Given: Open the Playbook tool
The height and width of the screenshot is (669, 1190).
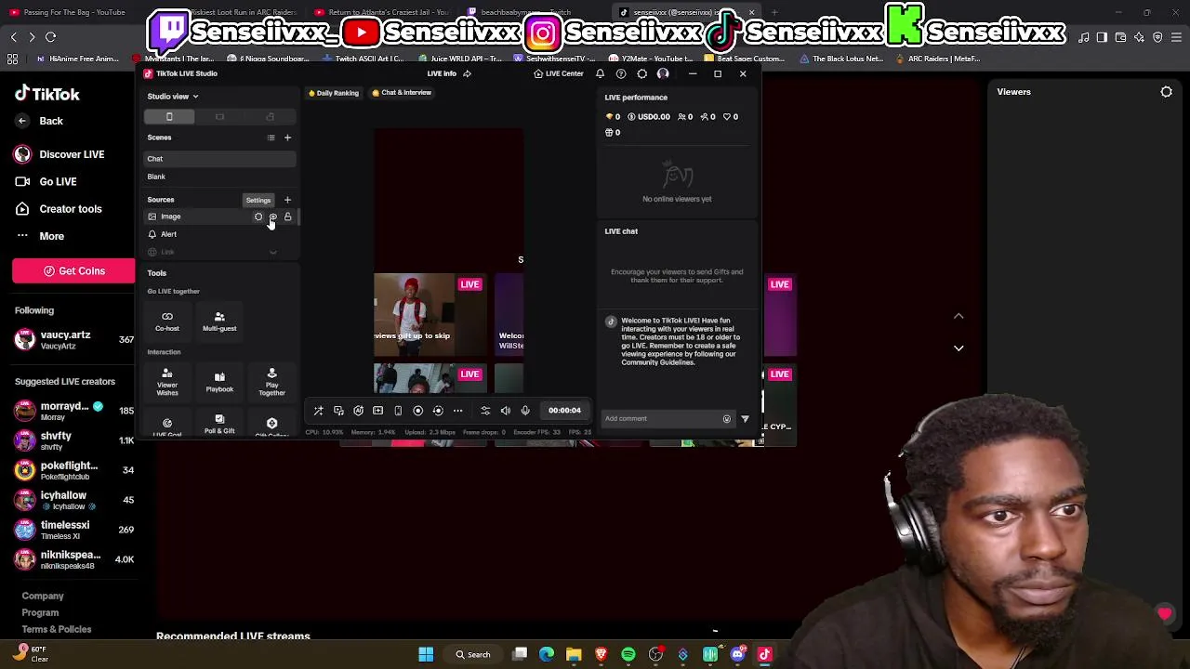Looking at the screenshot, I should 219,382.
